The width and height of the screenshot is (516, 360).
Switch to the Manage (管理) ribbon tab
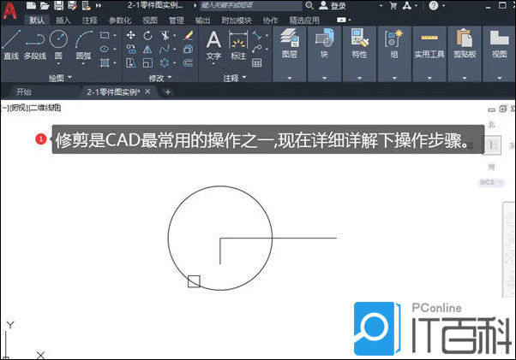tap(177, 21)
